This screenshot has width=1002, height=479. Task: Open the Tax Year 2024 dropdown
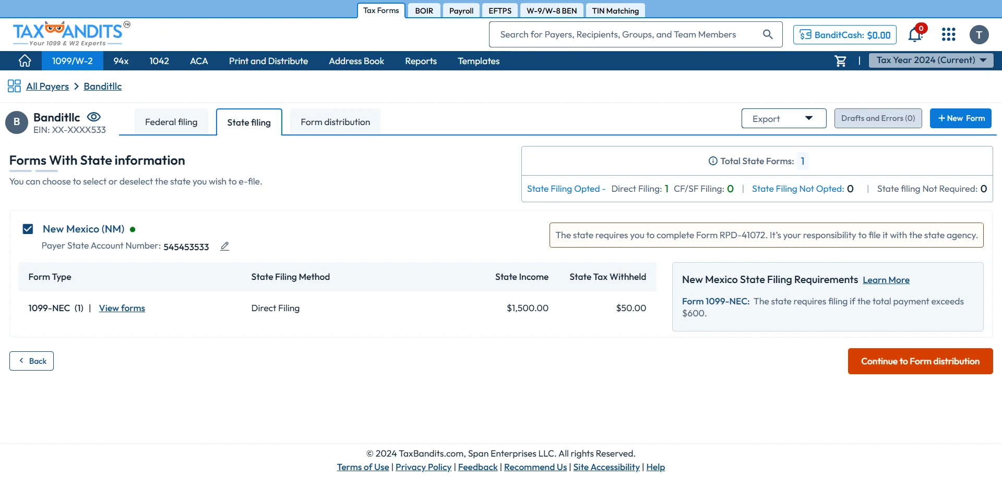(931, 60)
